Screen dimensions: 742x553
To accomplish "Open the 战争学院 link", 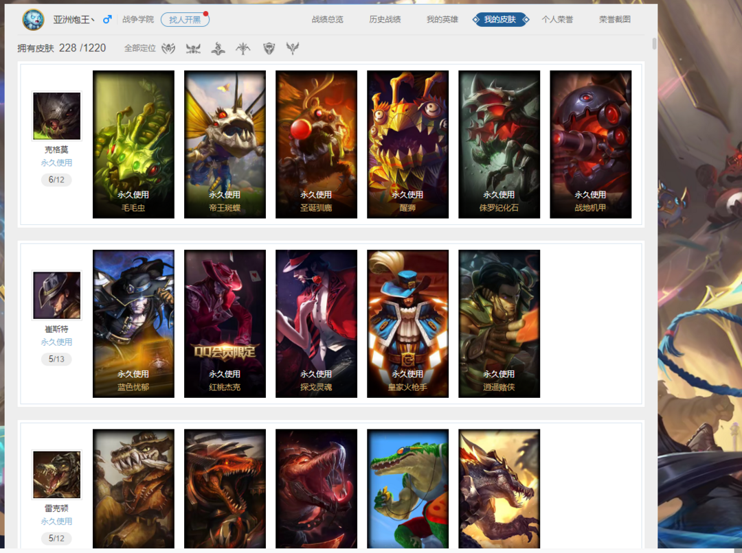I will (x=138, y=19).
